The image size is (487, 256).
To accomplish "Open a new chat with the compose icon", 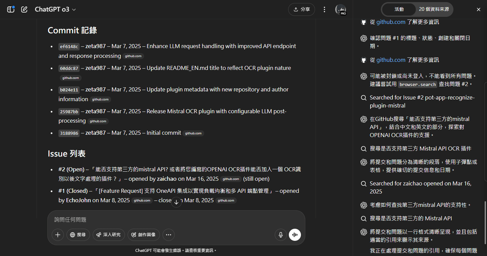I will (x=24, y=9).
